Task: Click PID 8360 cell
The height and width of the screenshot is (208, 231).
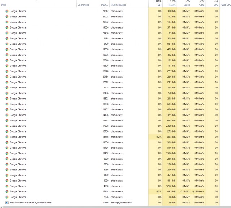Action: pos(106,164)
